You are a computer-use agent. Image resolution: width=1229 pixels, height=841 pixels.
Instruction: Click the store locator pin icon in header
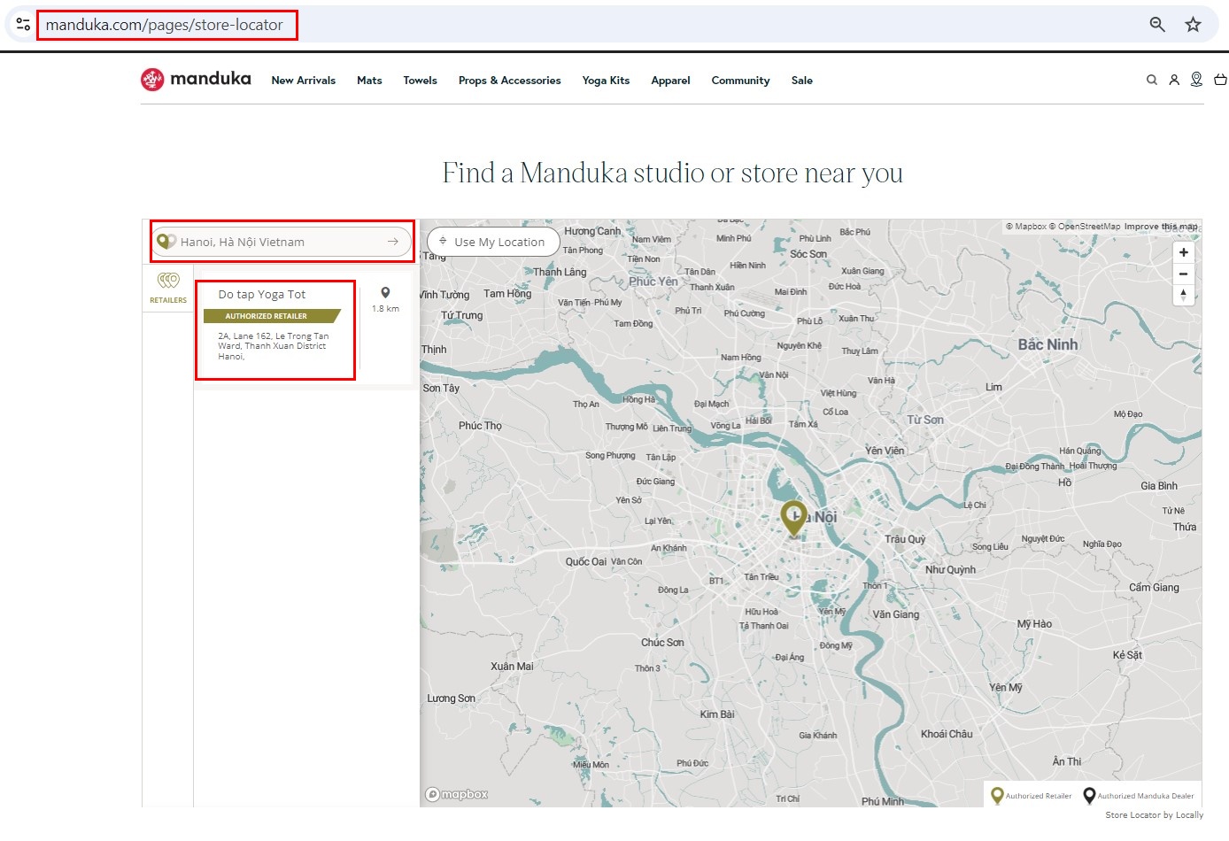click(x=1196, y=80)
